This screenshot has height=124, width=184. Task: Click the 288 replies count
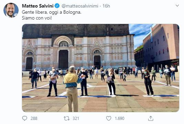pos(34,119)
